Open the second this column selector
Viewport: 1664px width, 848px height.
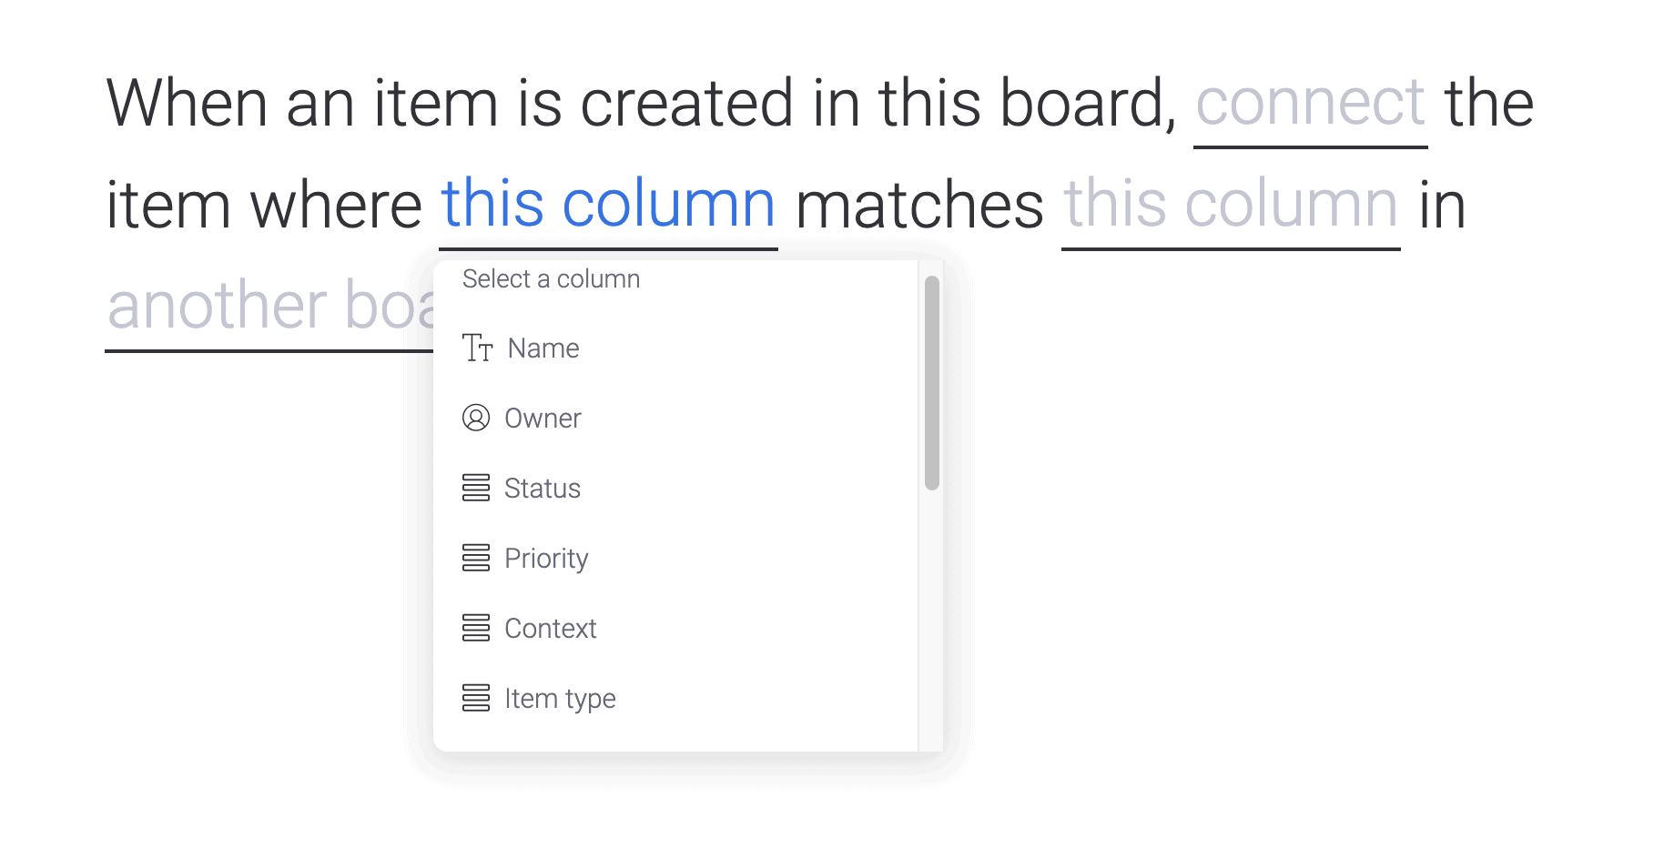[1231, 205]
